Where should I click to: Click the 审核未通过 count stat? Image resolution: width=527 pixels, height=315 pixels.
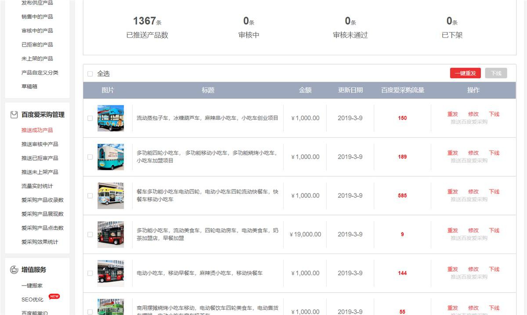[350, 27]
